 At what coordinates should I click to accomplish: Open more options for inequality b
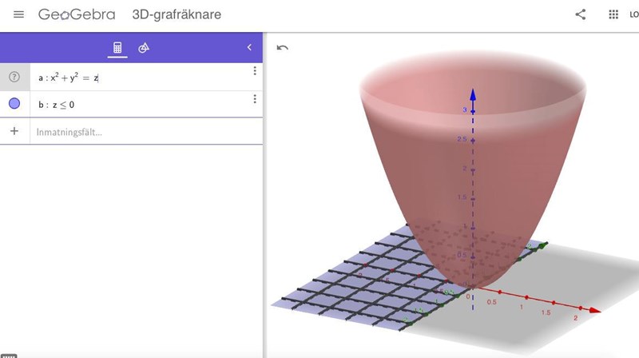coord(255,98)
